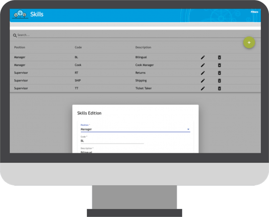Screen dimensions: 269x217
Task: Delete the SHIP Shipping skill
Action: coord(219,81)
